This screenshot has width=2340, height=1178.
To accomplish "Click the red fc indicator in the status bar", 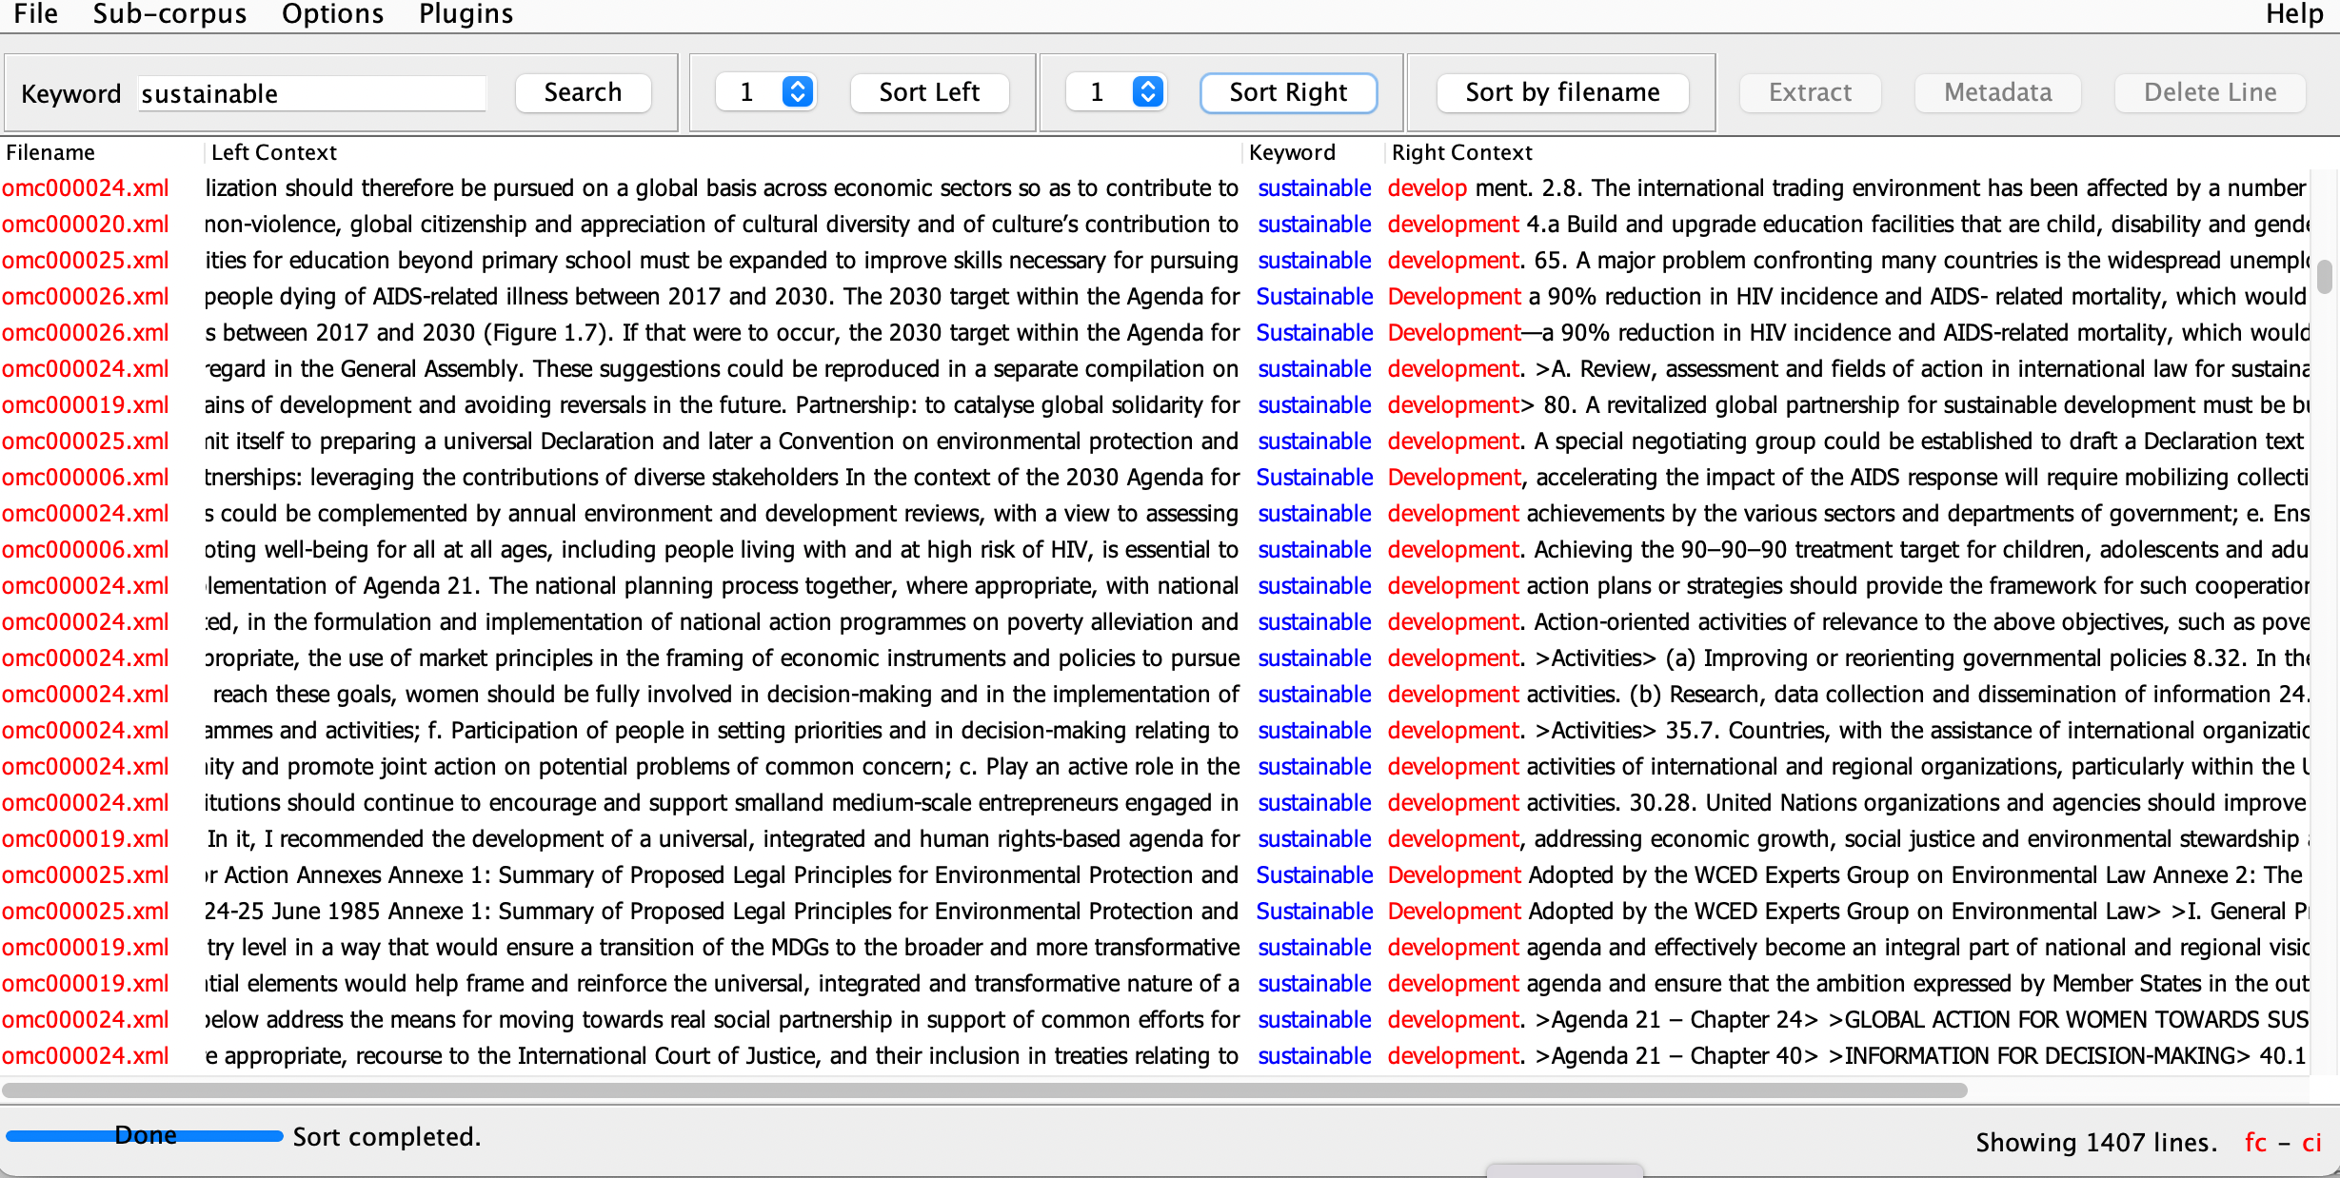I will (2255, 1142).
